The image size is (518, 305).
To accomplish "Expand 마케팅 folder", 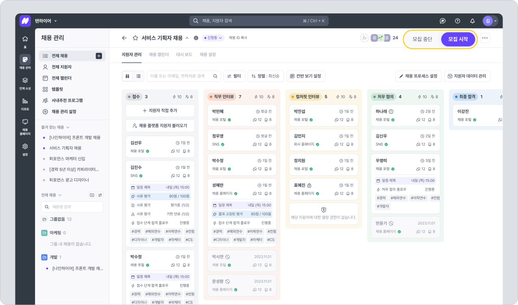I will [54, 233].
